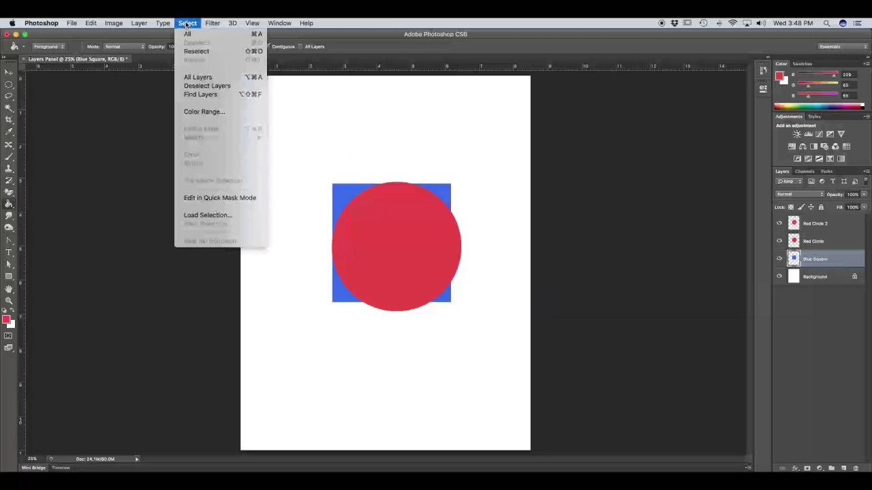Open the layer Fill slider dropdown
The width and height of the screenshot is (872, 490).
click(864, 207)
